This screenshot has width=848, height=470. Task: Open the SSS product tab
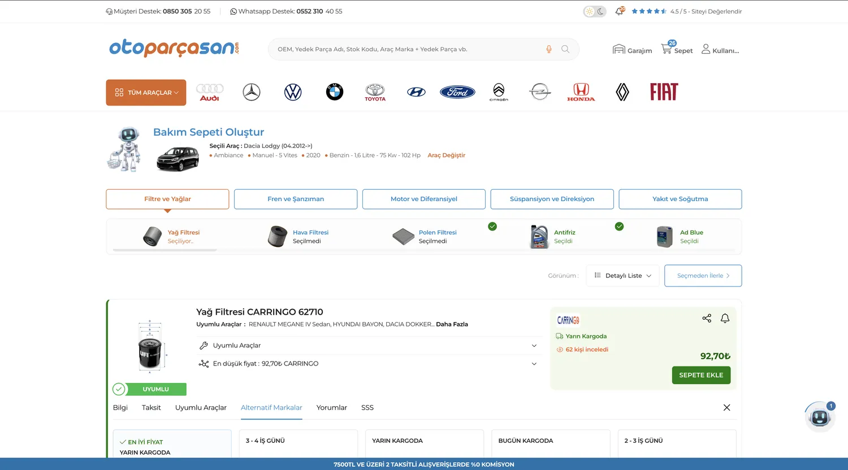pos(367,408)
